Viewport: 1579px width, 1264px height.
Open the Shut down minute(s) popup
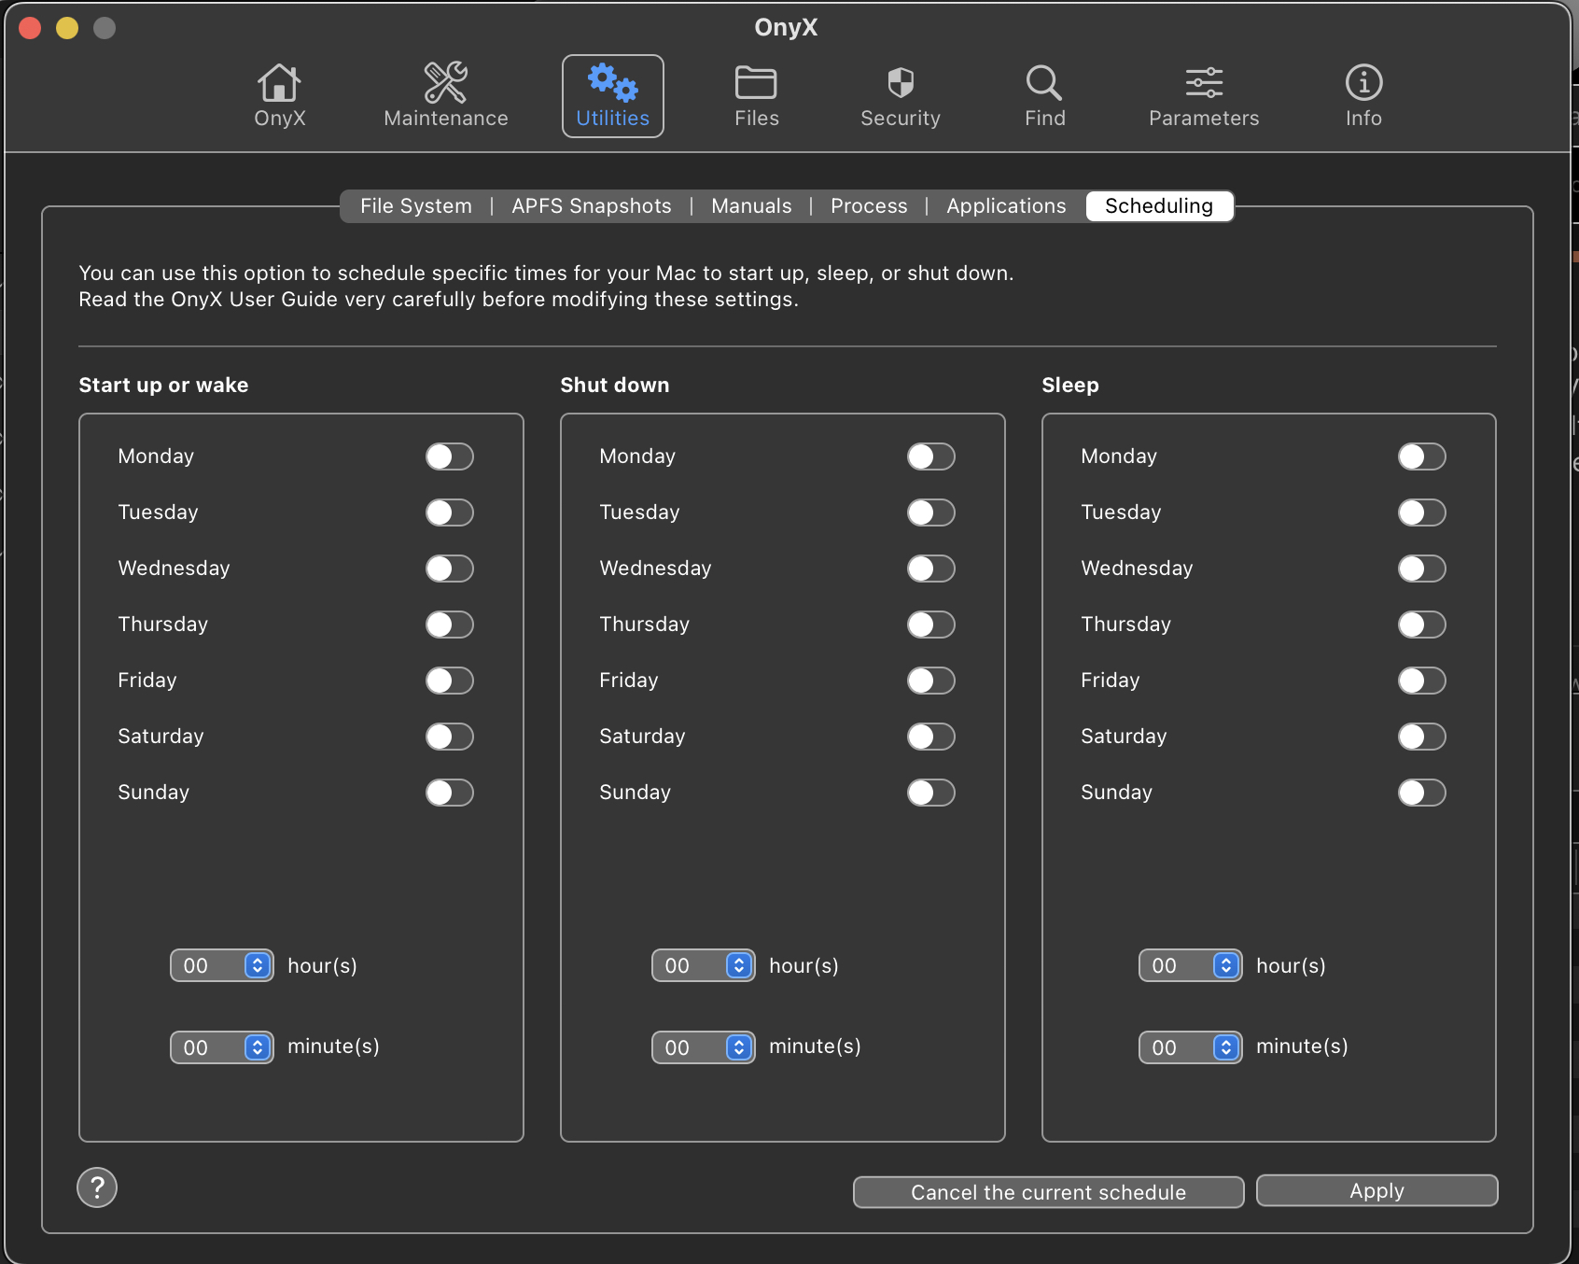[704, 1047]
